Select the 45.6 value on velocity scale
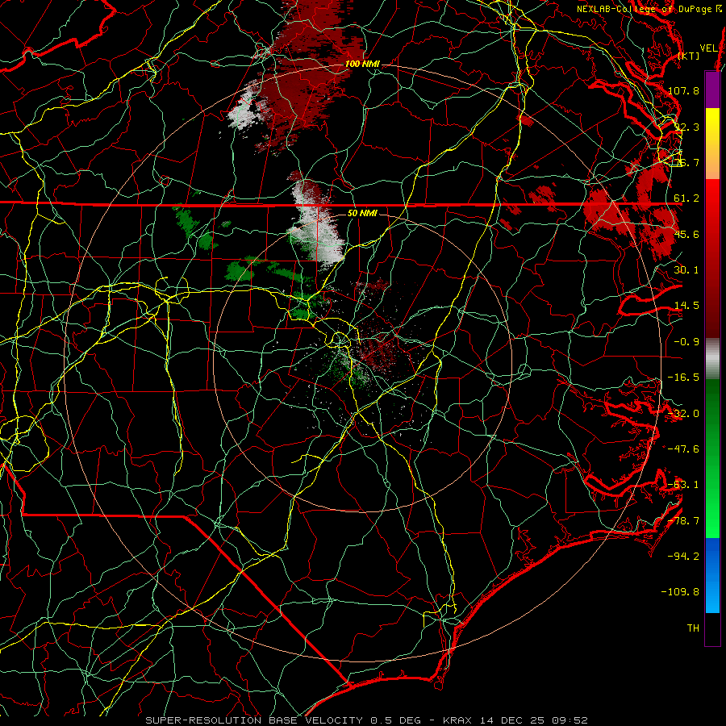The height and width of the screenshot is (726, 726). [x=686, y=234]
